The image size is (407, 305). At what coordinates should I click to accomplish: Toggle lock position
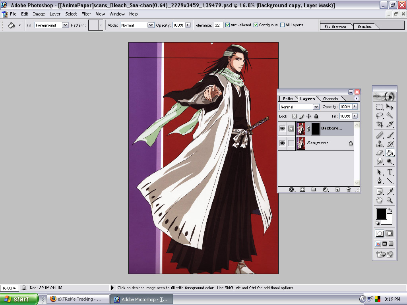coord(308,116)
